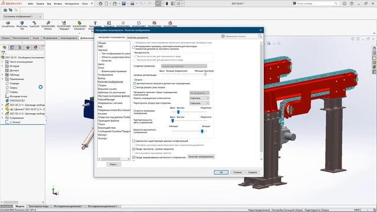377x212 pixels.
Task: Switch to Свойства документа dialog tab
Action: [137, 38]
